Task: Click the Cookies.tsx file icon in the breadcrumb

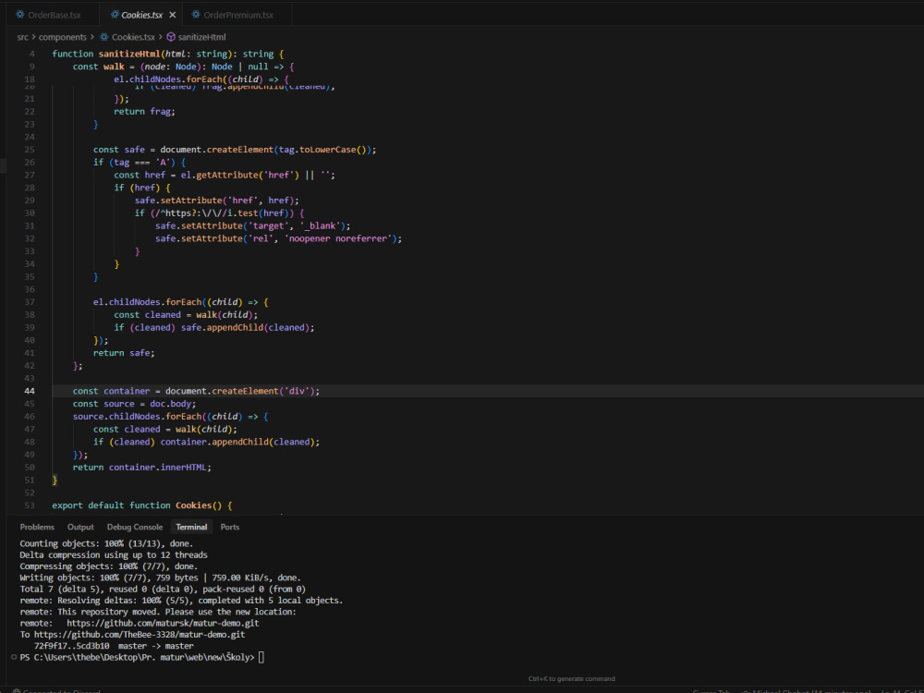Action: tap(104, 37)
